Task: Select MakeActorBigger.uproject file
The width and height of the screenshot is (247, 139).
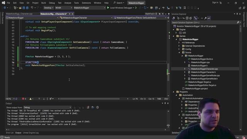Action: [x=196, y=88]
